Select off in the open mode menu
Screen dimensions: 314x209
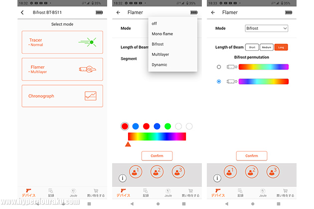coord(155,23)
